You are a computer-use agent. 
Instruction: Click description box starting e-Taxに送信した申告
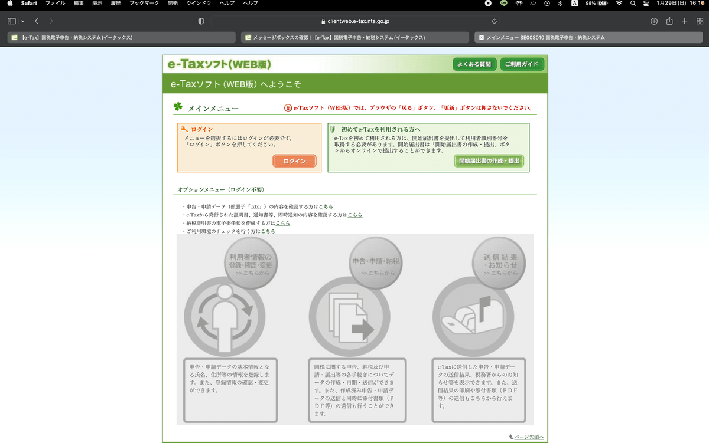click(479, 390)
